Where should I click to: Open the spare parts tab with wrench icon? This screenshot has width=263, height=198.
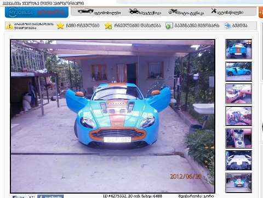(x=227, y=12)
